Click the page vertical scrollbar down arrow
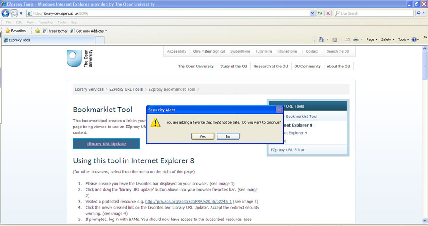 pos(424,220)
